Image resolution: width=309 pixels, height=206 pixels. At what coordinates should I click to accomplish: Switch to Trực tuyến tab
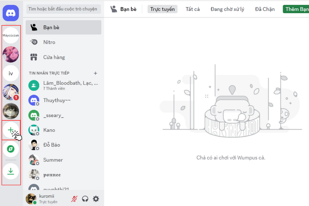coord(162,9)
